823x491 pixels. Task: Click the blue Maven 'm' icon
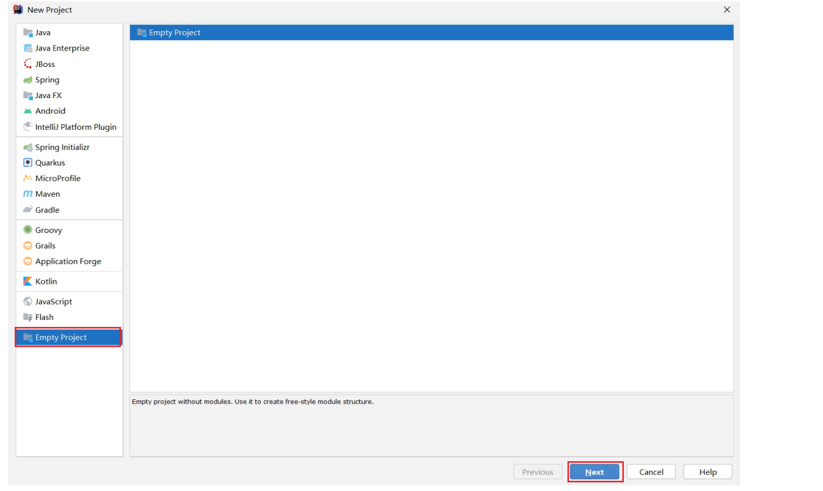pos(28,194)
